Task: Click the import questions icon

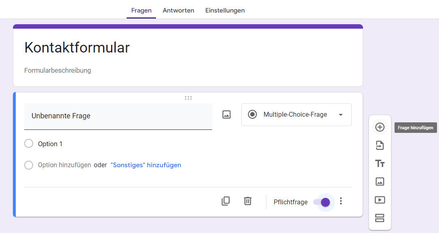Action: click(380, 145)
